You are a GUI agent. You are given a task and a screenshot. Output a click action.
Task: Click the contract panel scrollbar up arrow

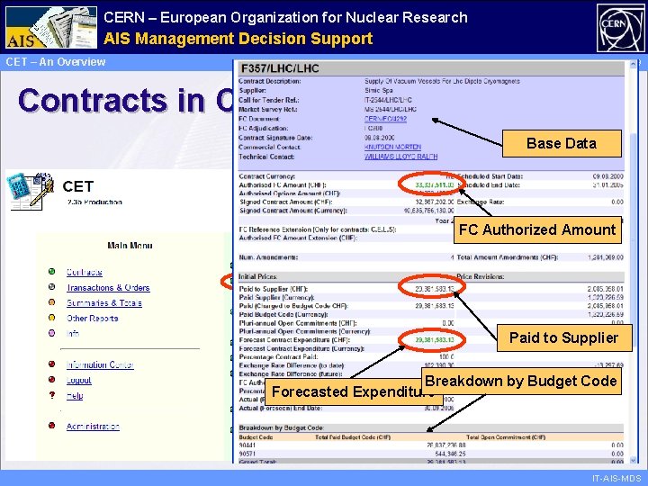tap(633, 64)
